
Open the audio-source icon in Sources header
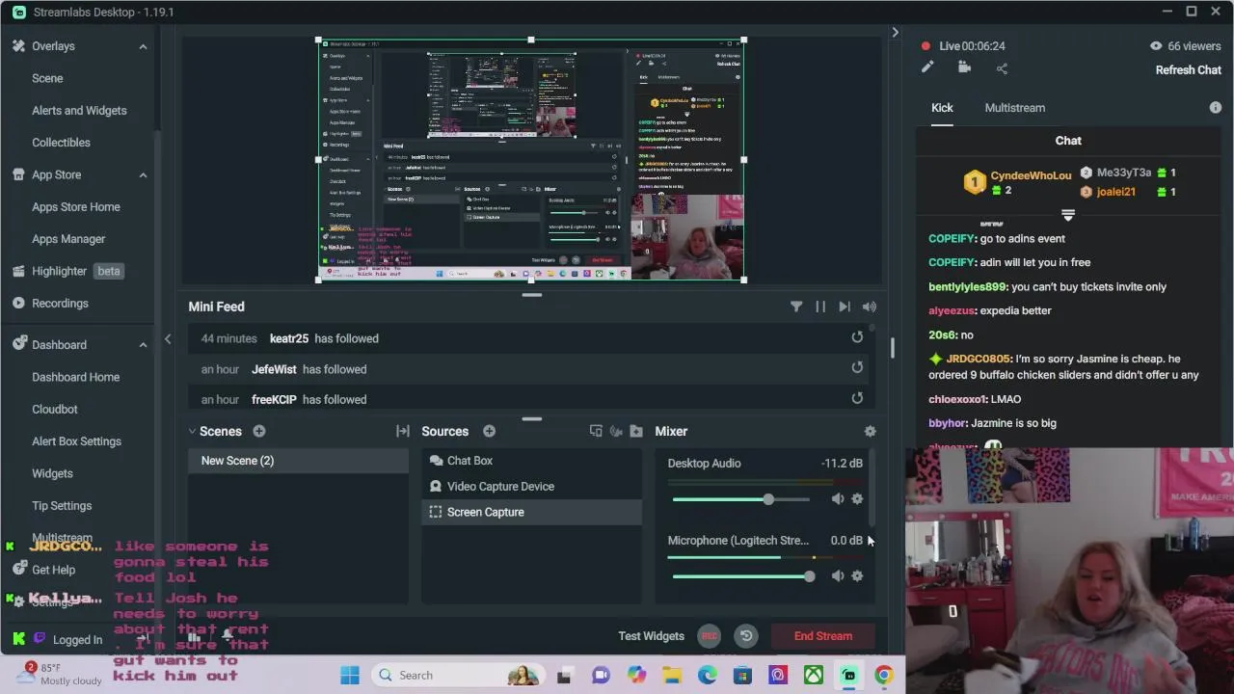[616, 431]
